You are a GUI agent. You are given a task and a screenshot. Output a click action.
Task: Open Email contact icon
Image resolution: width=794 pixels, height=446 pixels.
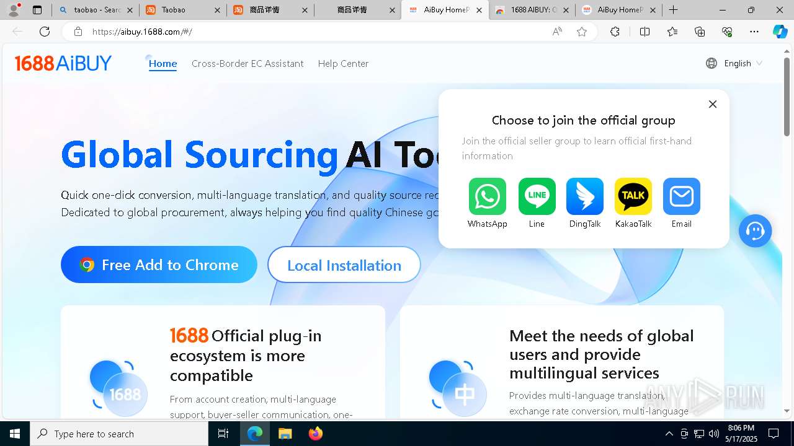pos(682,196)
